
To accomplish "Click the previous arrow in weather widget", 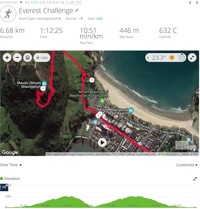I will tap(148, 58).
